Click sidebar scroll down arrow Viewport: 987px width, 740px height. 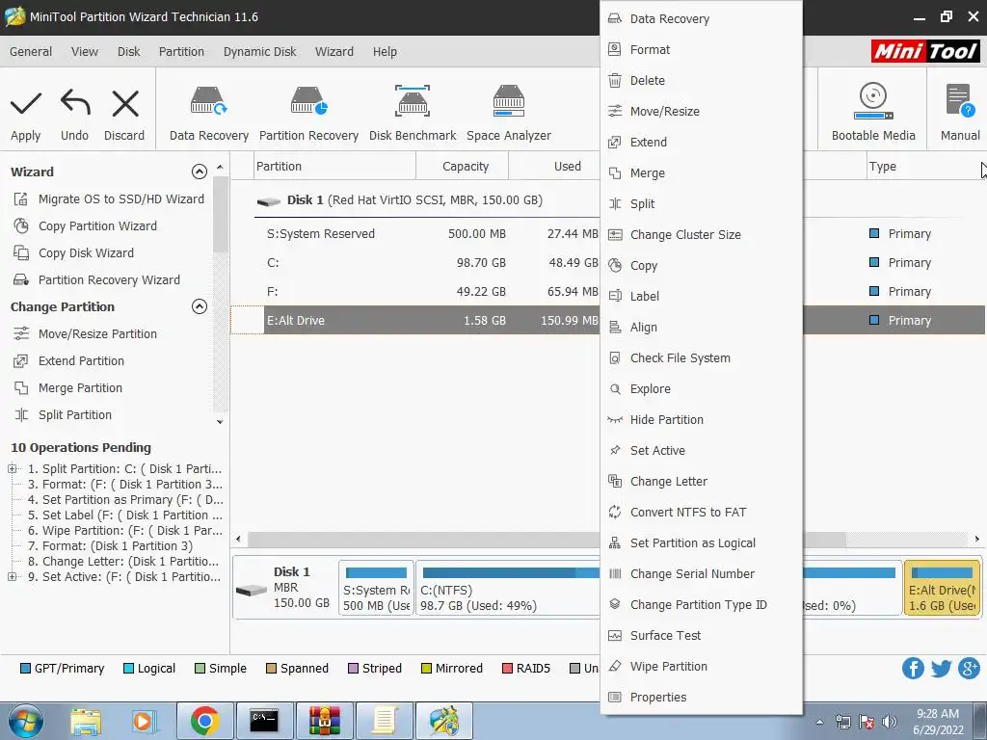[220, 422]
